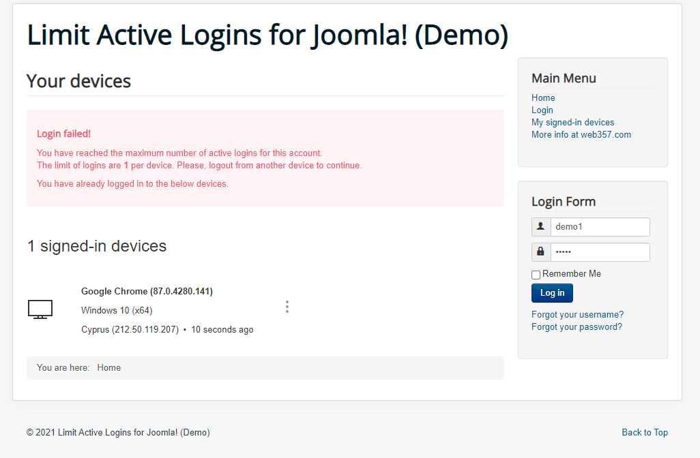The image size is (700, 458).
Task: Click Home in the breadcrumb trail
Action: pyautogui.click(x=109, y=367)
